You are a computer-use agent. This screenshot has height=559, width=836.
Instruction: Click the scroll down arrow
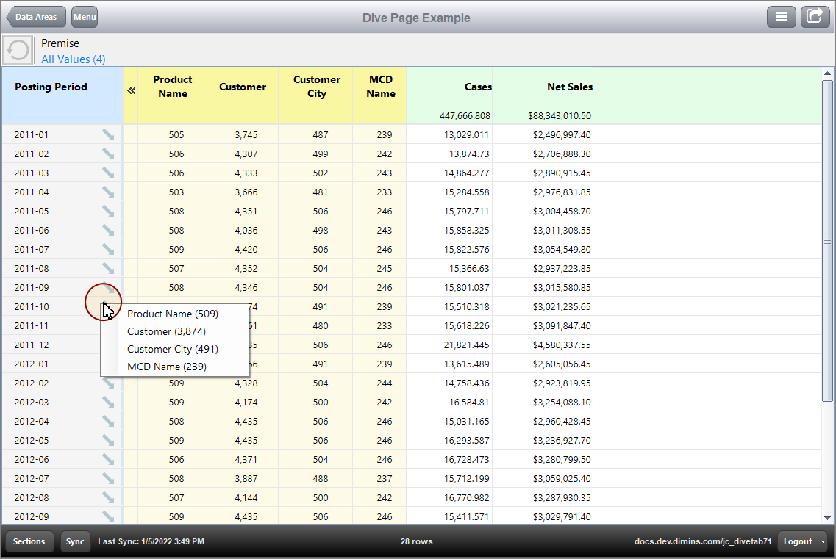point(827,518)
